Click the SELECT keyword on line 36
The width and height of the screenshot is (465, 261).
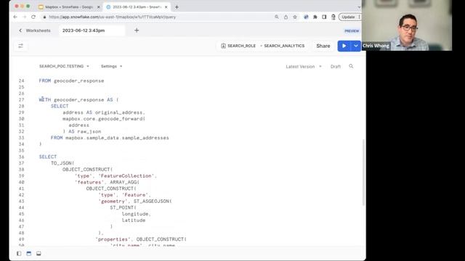tap(48, 157)
